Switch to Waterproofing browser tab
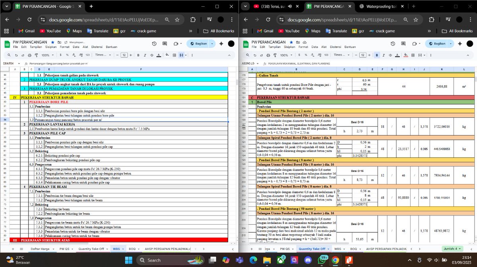The height and width of the screenshot is (267, 477). coord(382,6)
